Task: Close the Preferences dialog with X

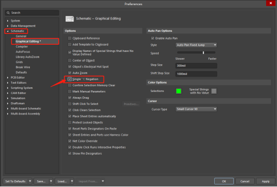Action: coord(271,3)
